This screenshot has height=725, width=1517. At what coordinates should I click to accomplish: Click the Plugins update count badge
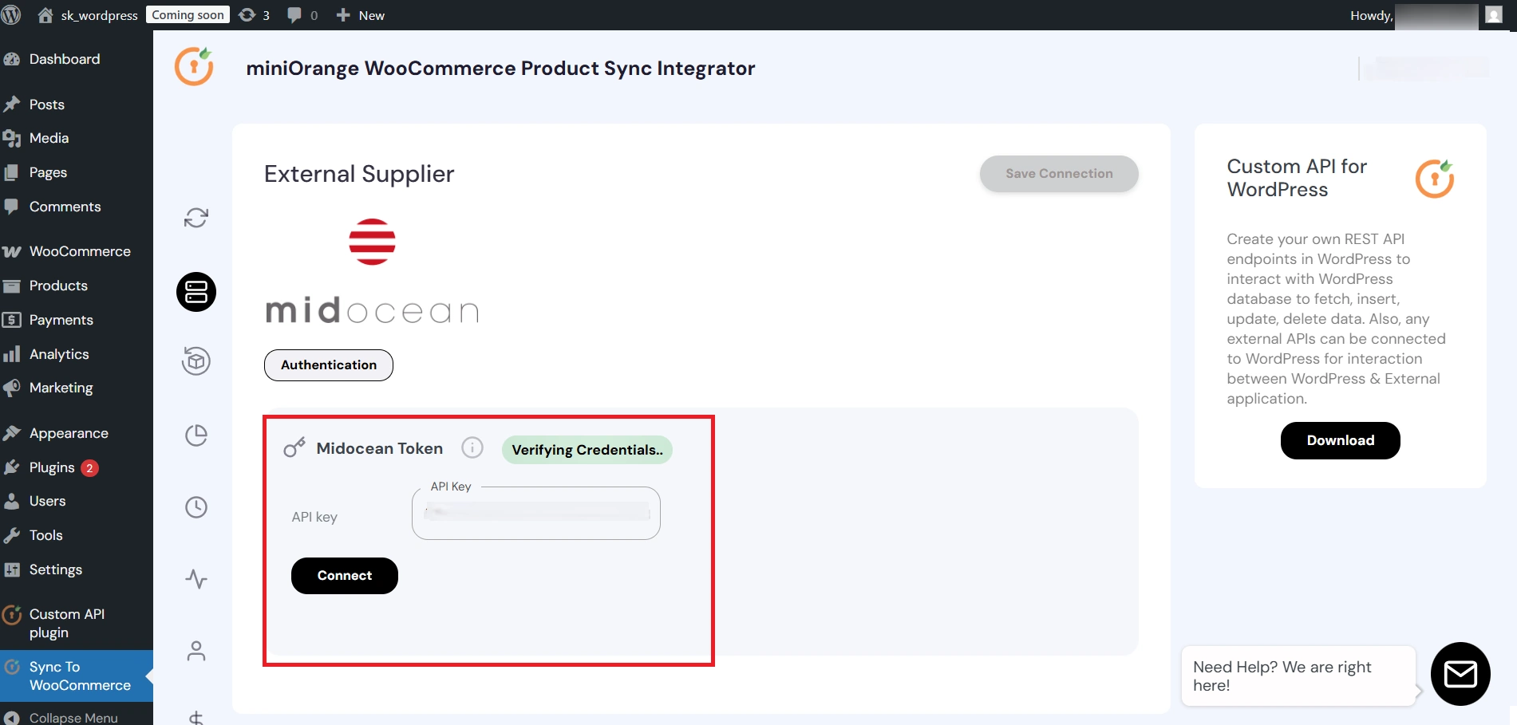pyautogui.click(x=90, y=468)
